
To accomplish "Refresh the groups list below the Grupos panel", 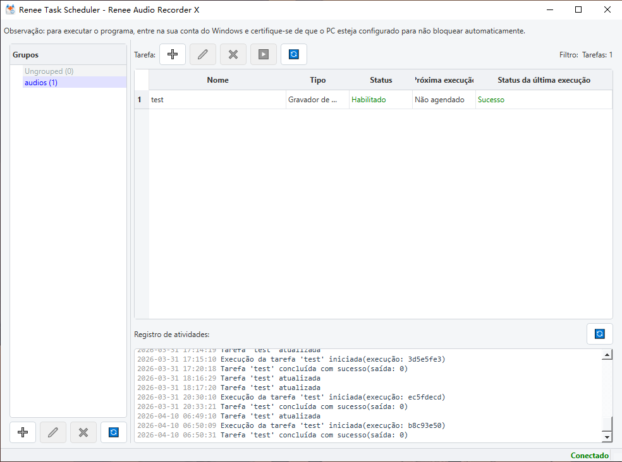I will [x=113, y=432].
